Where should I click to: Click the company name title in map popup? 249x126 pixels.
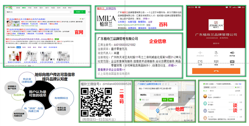pyautogui.click(x=149, y=84)
